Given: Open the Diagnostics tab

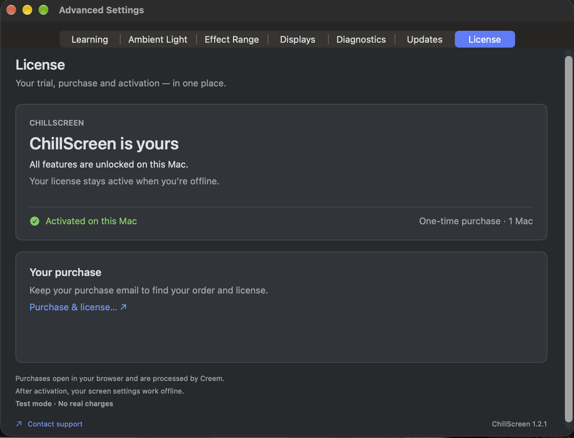Looking at the screenshot, I should [361, 40].
